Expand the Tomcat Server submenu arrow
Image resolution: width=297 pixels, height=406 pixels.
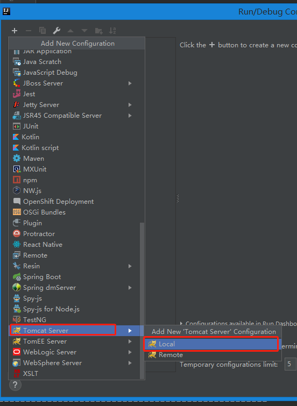(130, 331)
